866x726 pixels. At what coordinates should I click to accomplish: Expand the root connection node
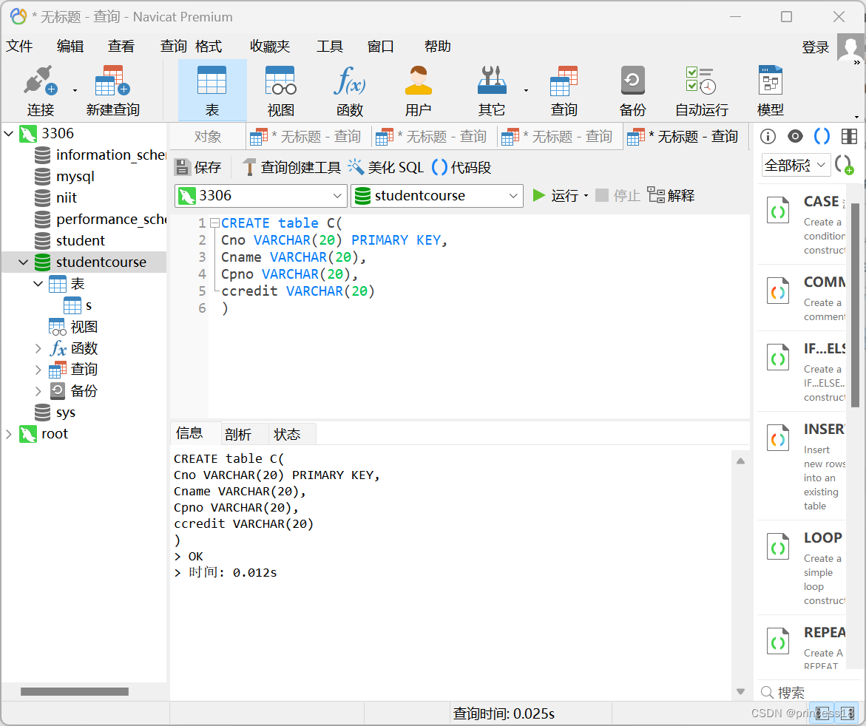coord(10,434)
